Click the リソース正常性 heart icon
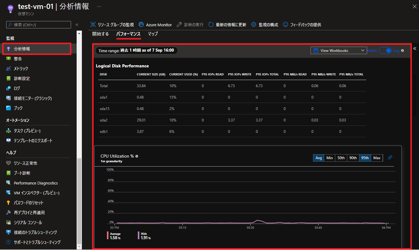 coord(9,163)
